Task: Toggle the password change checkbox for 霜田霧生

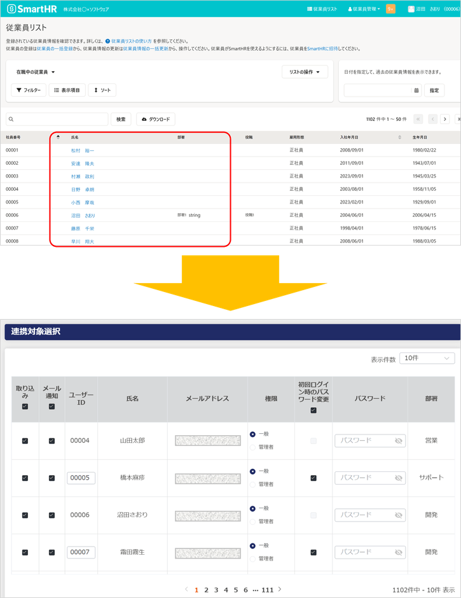Action: click(313, 552)
